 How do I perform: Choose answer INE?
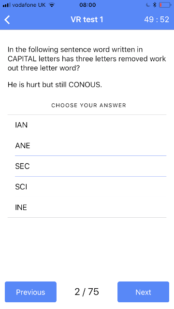87,207
